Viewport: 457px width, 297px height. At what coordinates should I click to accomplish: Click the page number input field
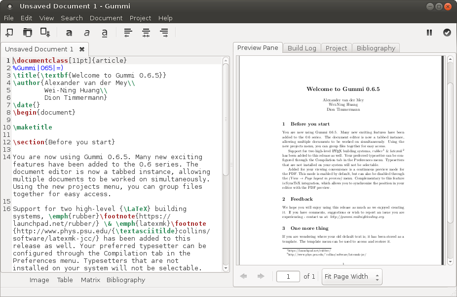[x=288, y=277]
